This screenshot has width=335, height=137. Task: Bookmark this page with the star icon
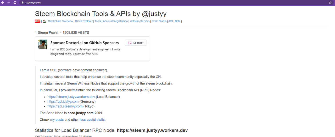(x=330, y=3)
